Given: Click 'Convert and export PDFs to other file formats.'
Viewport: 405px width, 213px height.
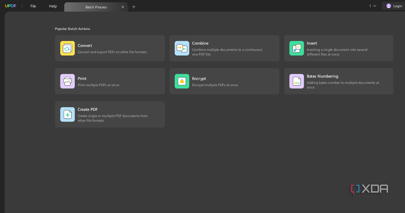Looking at the screenshot, I should (x=113, y=52).
